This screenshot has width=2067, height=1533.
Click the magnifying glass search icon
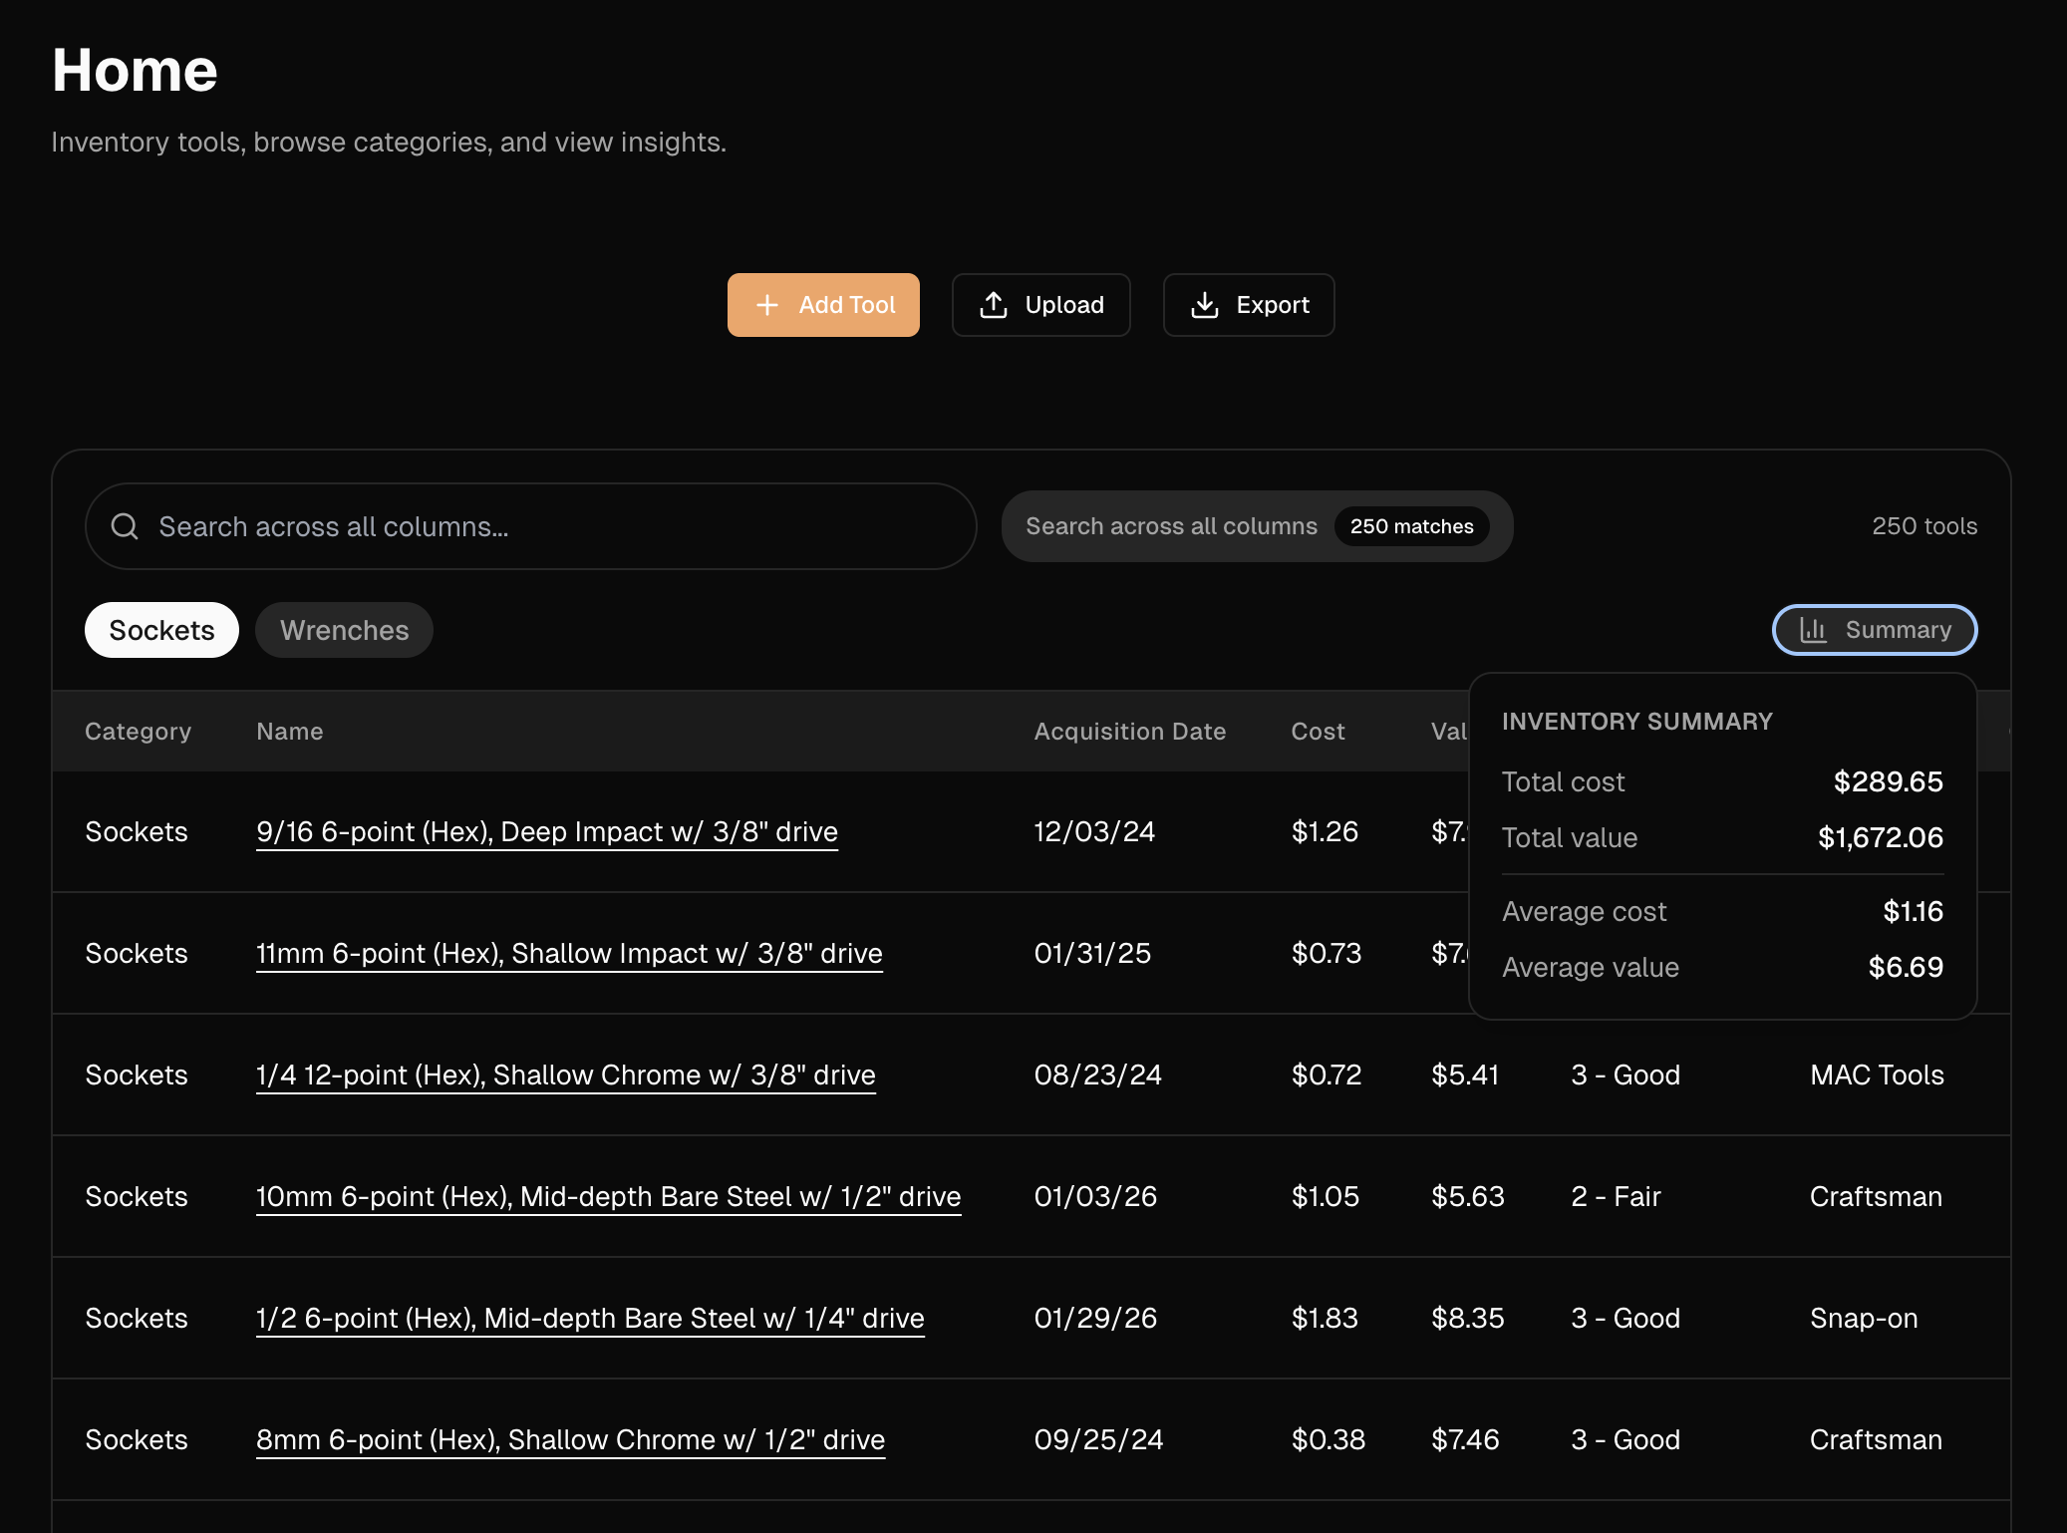(x=125, y=525)
